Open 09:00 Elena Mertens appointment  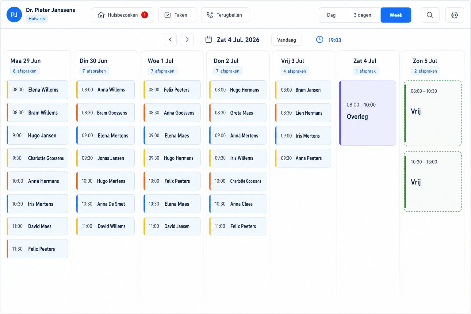(105, 135)
